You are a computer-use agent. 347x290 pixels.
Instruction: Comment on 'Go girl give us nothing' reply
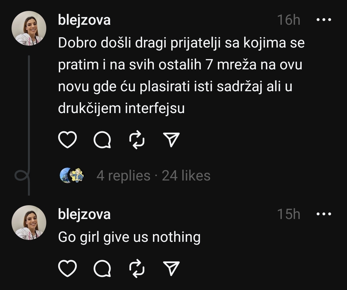[x=102, y=268]
